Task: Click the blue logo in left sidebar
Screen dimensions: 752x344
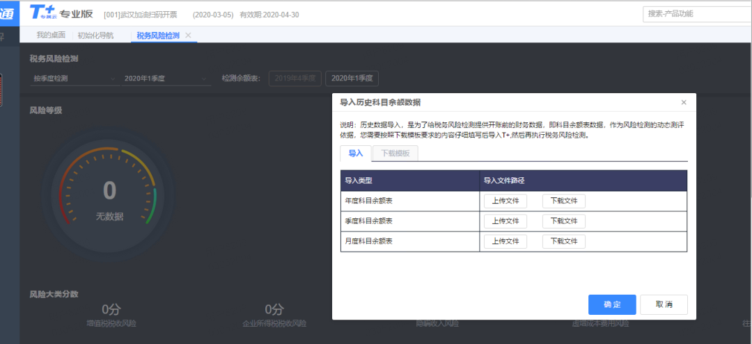Action: coord(8,13)
